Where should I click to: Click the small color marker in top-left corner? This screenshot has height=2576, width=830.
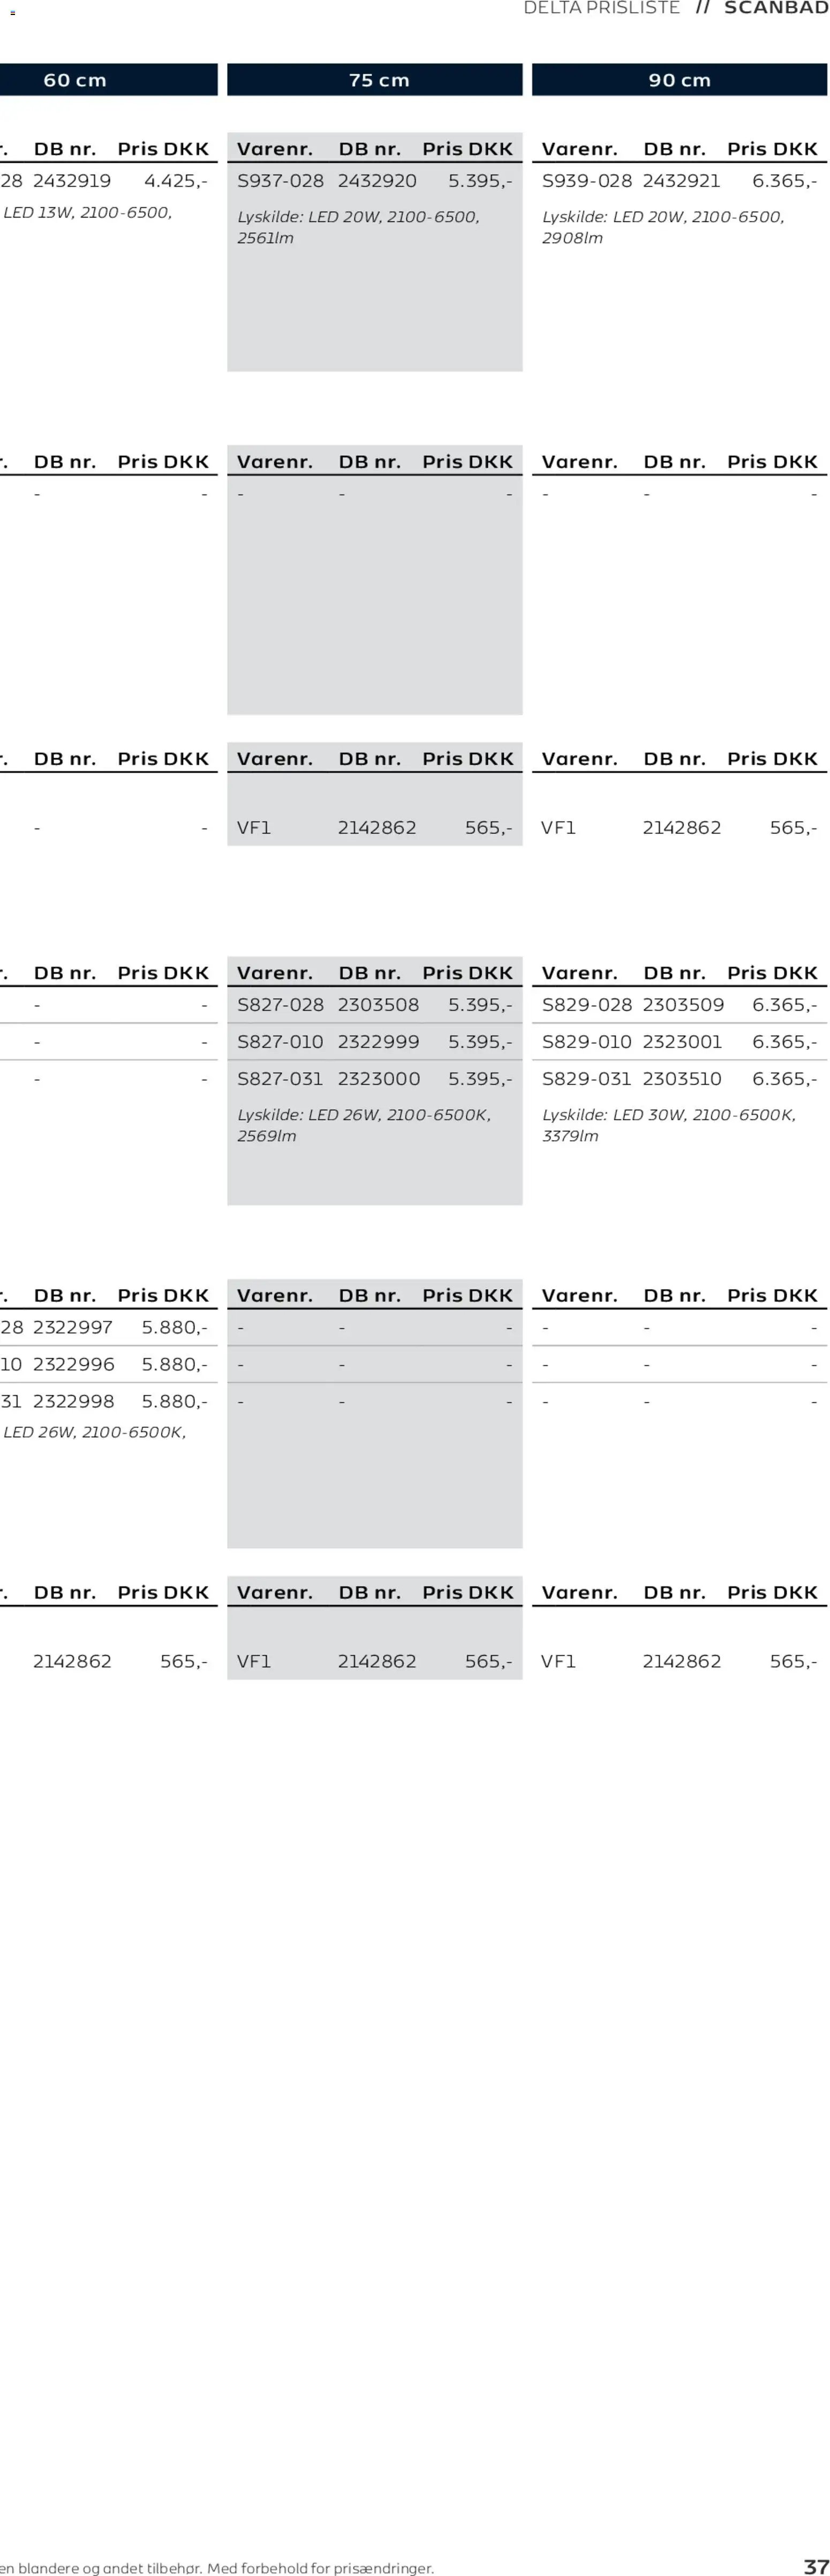12,13
